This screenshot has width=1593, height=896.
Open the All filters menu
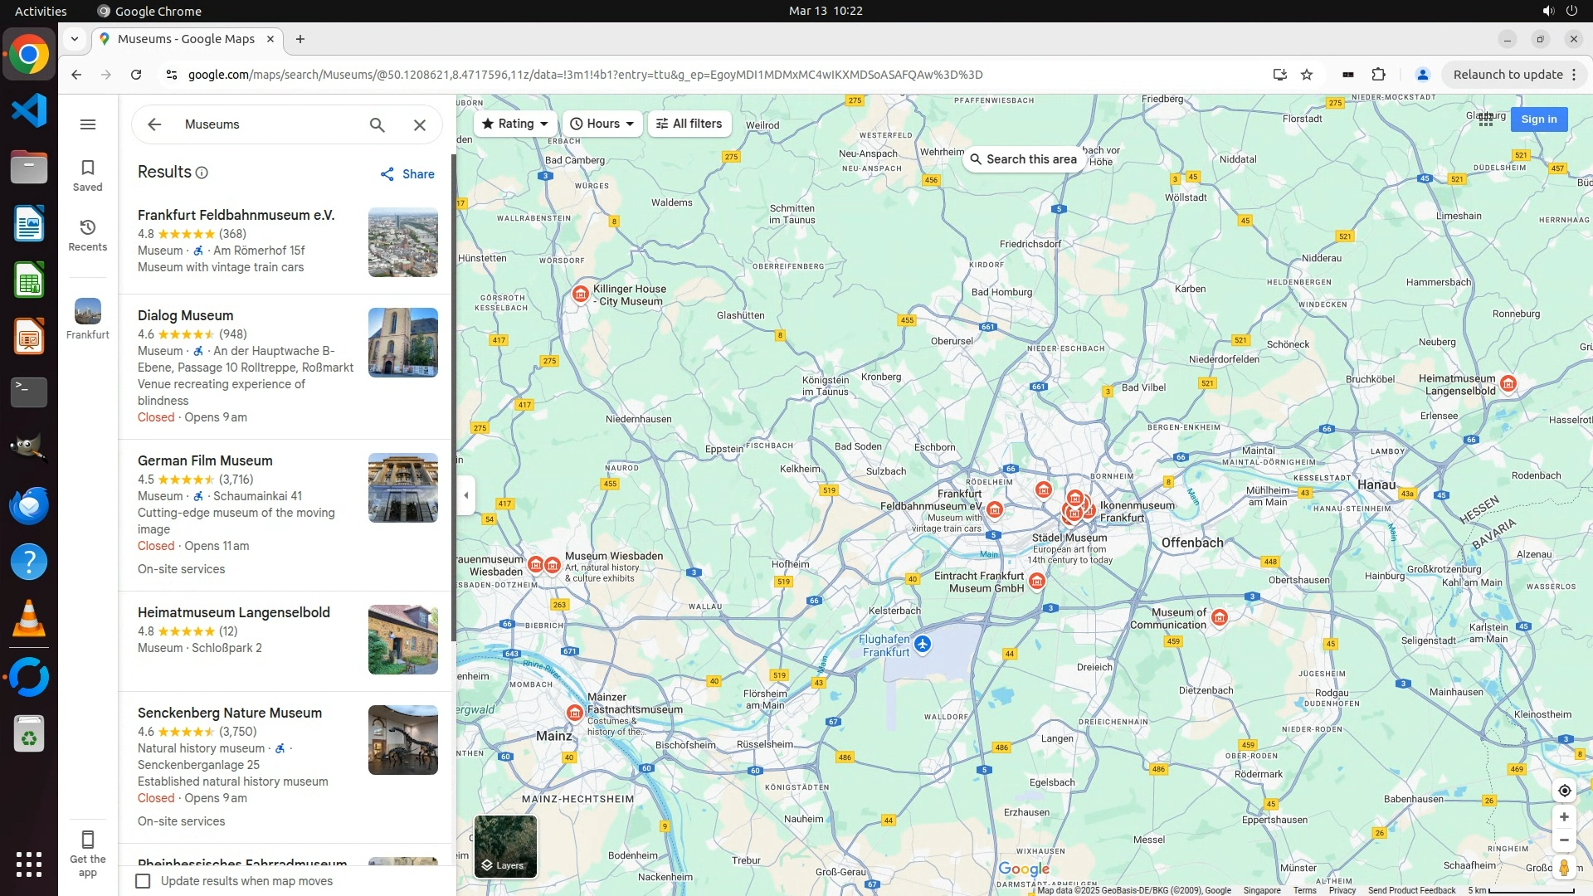689,124
